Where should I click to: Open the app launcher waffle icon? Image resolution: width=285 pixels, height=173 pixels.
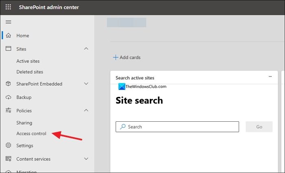[8, 7]
